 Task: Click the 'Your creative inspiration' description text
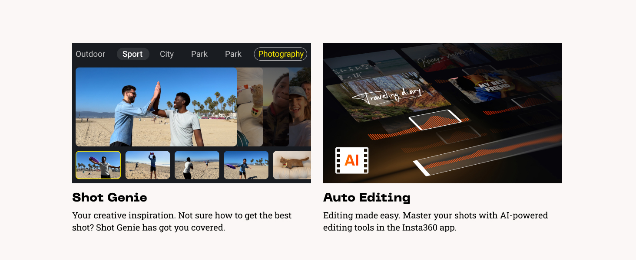pyautogui.click(x=182, y=221)
